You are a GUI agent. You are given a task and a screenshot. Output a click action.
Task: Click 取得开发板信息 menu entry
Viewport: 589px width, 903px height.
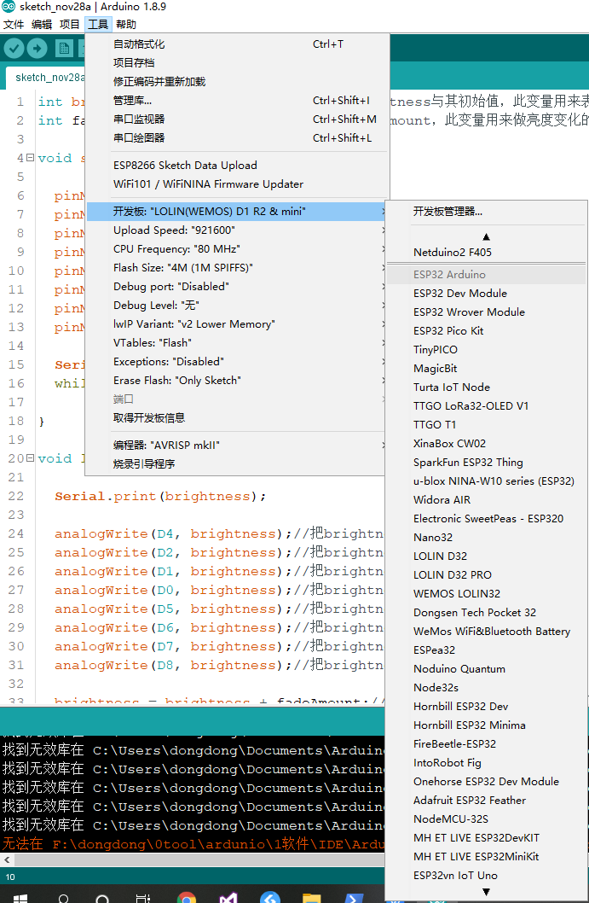point(237,418)
